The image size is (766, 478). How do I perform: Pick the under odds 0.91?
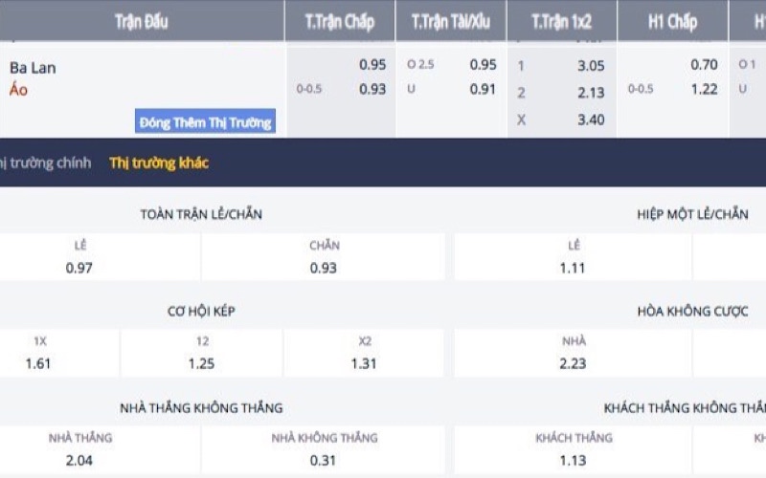click(483, 89)
